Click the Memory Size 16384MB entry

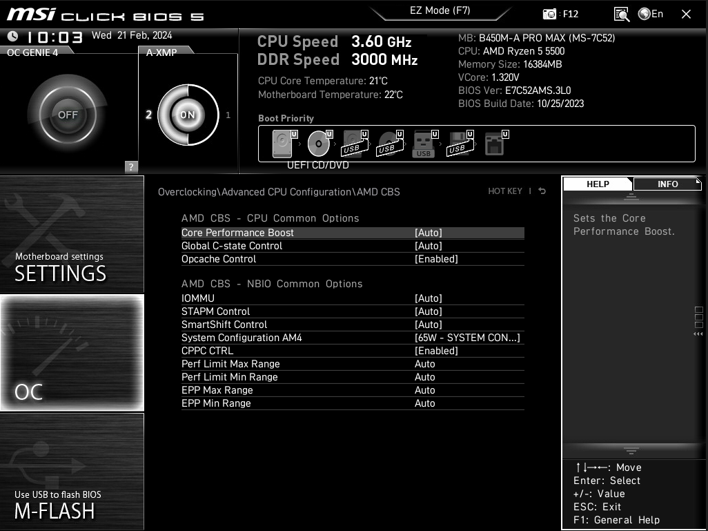[510, 64]
